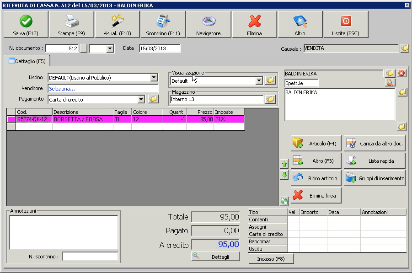The height and width of the screenshot is (273, 412).
Task: Open folder icon next to Causale field
Action: pyautogui.click(x=405, y=48)
